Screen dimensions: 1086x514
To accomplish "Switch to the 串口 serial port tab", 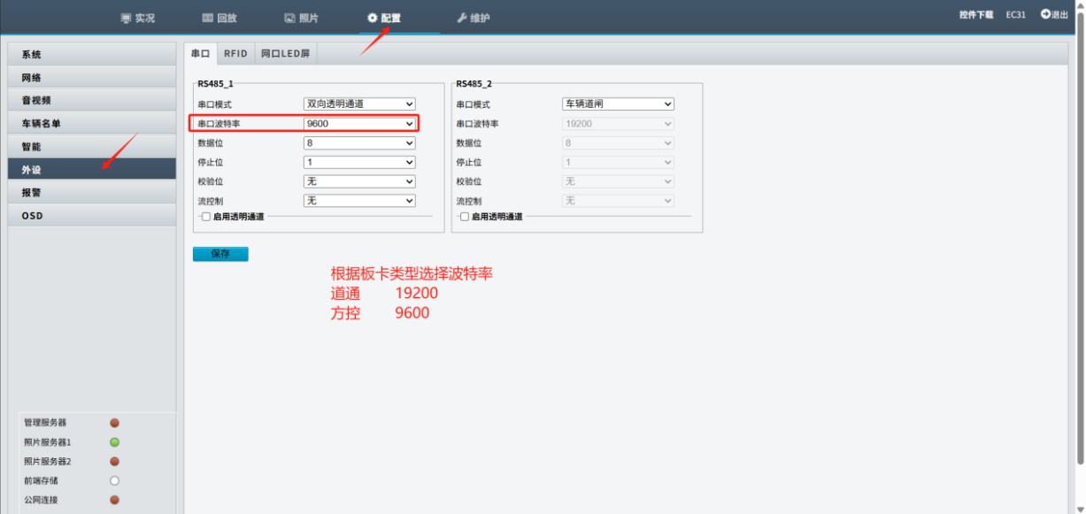I will coord(201,54).
